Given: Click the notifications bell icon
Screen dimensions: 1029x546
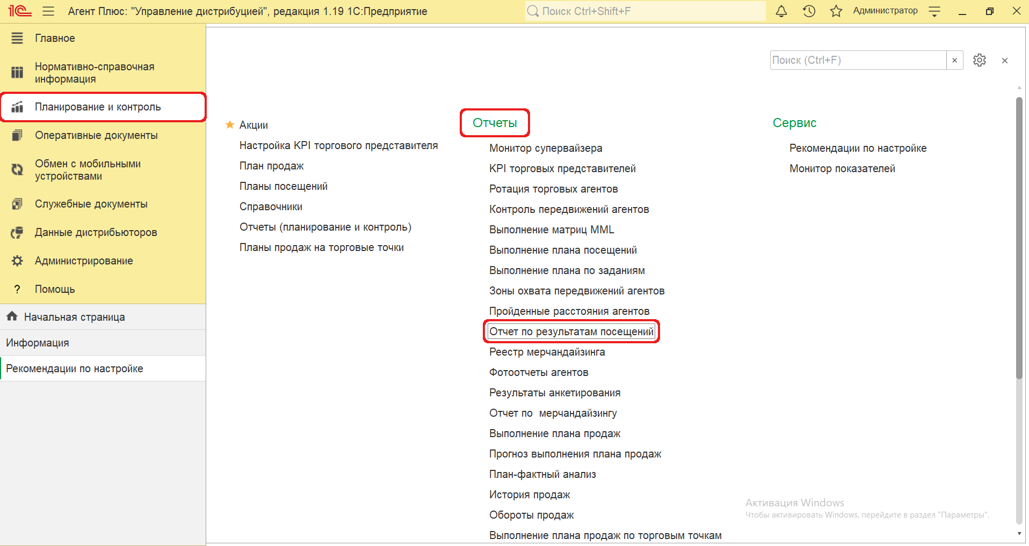Looking at the screenshot, I should [x=781, y=11].
